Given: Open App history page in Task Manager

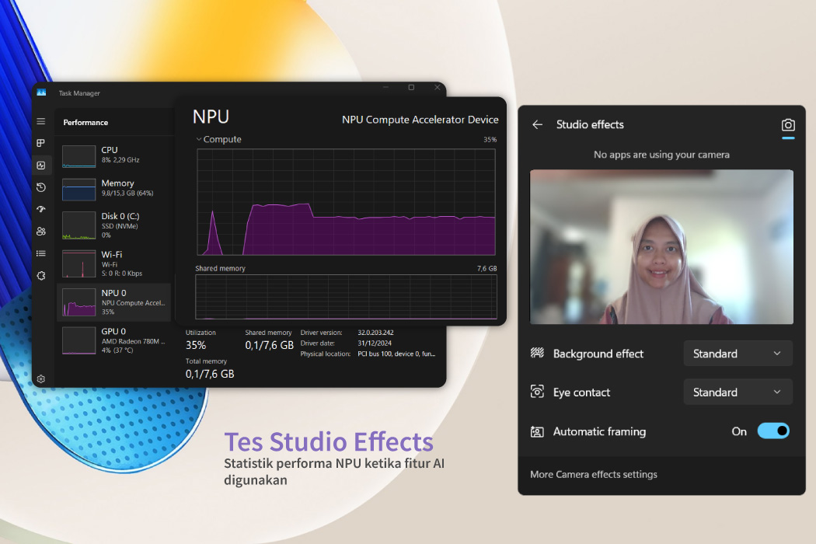Looking at the screenshot, I should point(41,187).
